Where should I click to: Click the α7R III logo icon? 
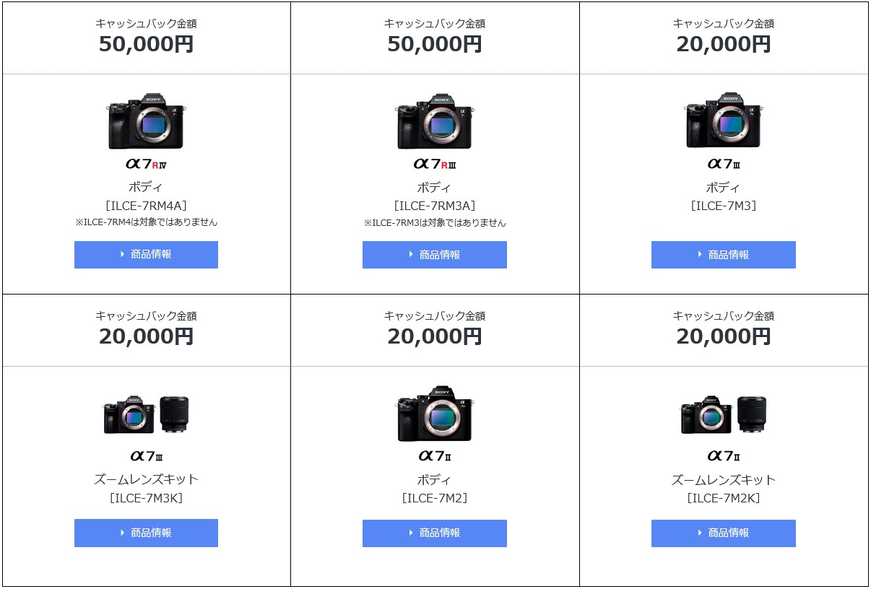click(435, 164)
